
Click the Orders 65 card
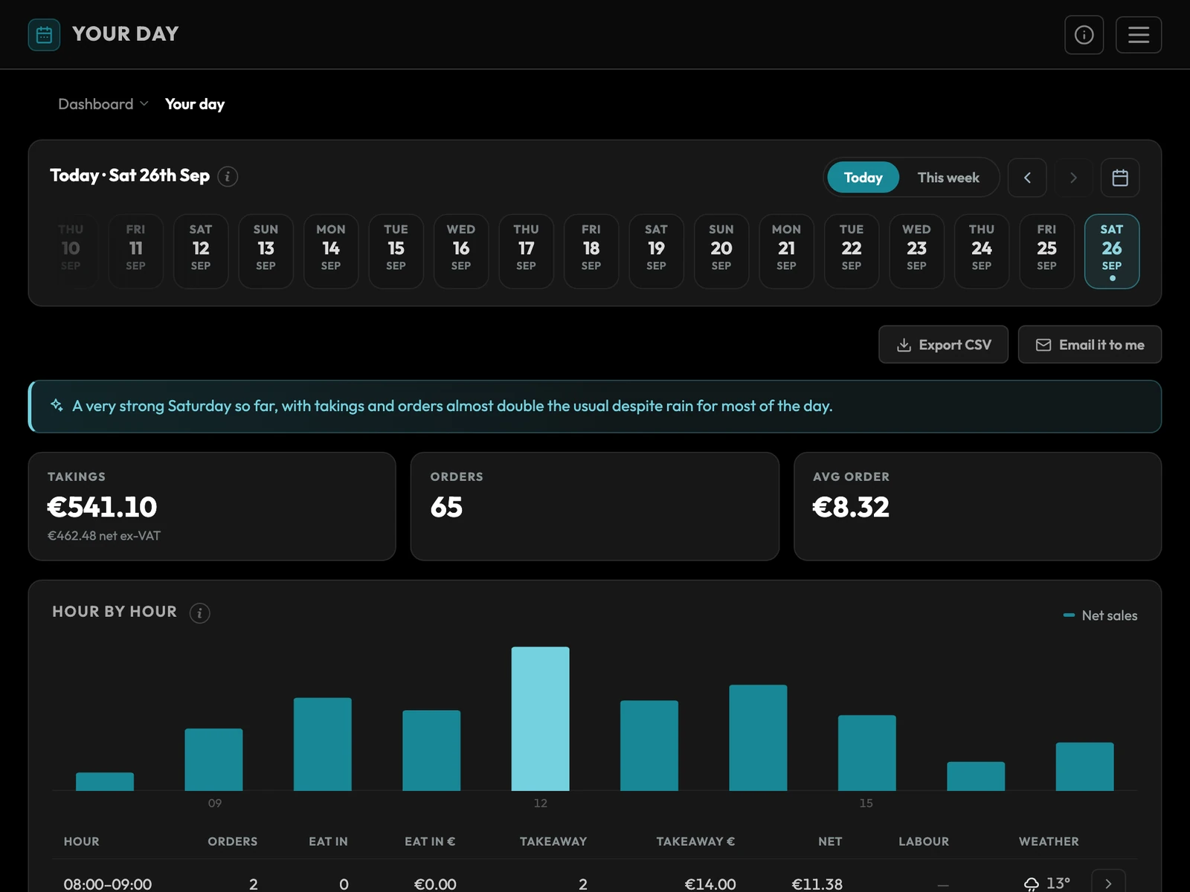[x=595, y=506]
